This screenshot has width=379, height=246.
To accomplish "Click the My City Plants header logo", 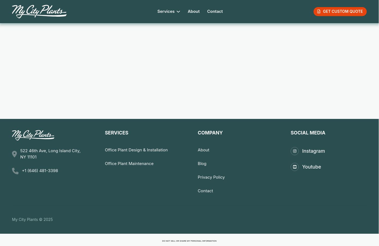I will 39,11.
